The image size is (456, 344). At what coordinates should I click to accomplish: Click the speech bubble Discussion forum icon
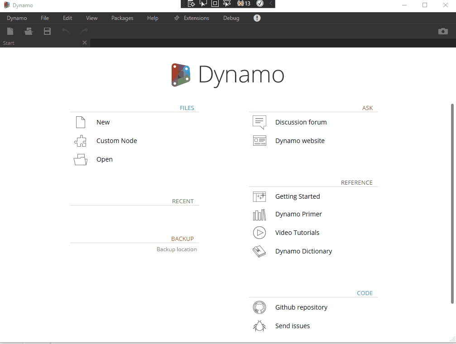point(259,122)
